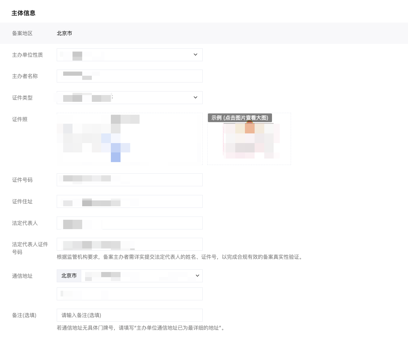Open the 示例 sample image thumbnail

point(249,139)
